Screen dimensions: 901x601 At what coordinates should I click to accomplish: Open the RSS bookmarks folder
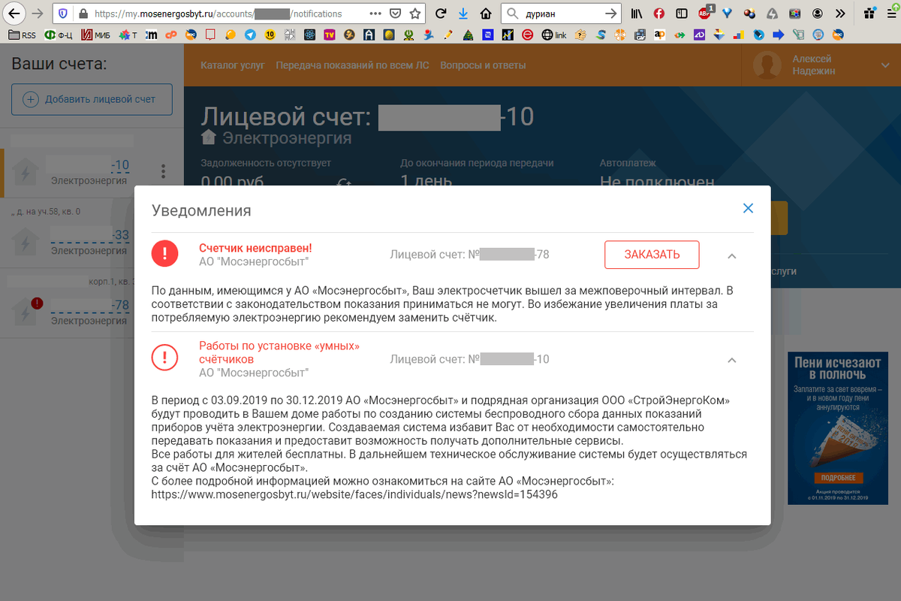[21, 35]
